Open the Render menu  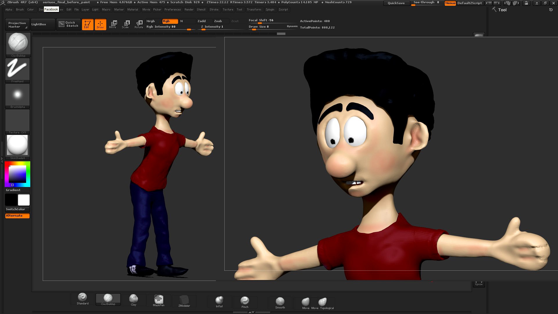(x=189, y=10)
